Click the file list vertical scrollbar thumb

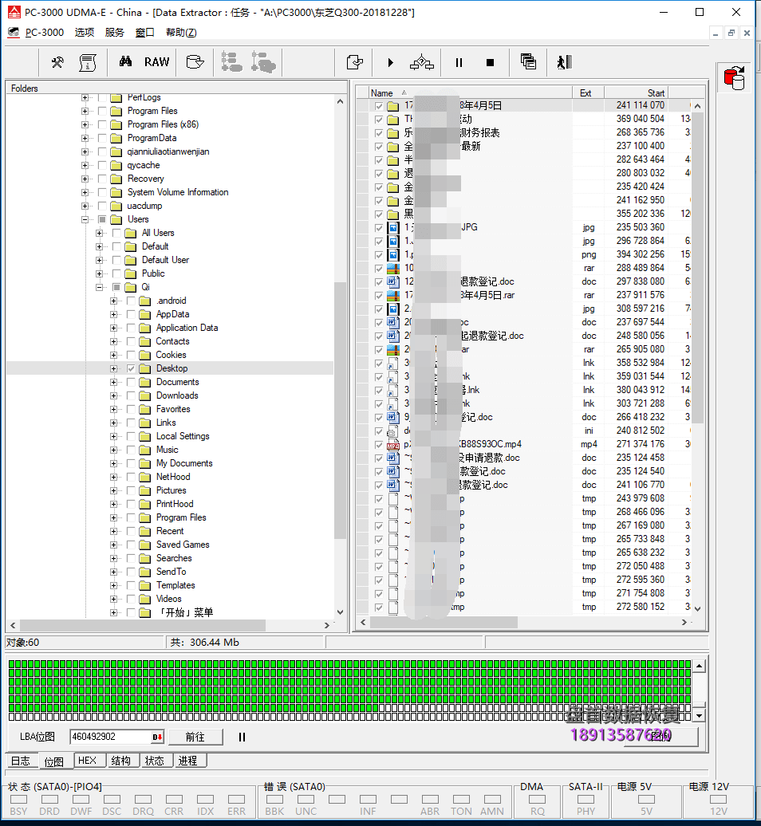tap(697, 269)
